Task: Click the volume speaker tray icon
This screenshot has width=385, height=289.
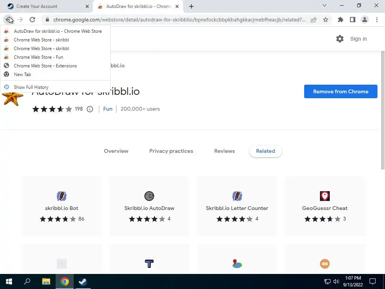Action: tap(336, 281)
